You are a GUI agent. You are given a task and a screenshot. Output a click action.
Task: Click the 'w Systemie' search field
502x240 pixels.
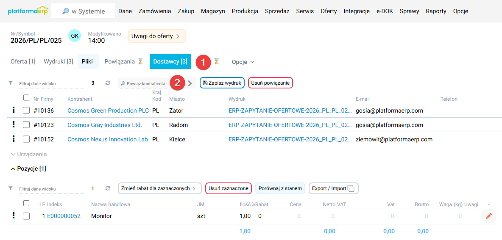click(x=83, y=11)
